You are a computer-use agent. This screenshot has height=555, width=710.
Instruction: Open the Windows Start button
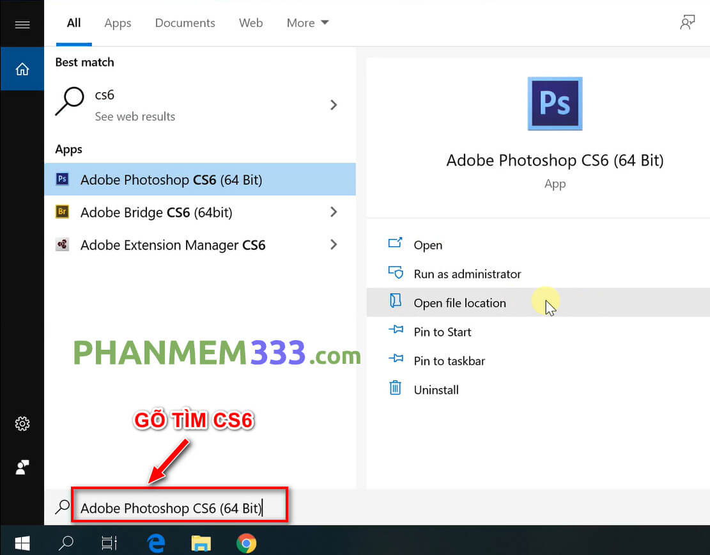[x=22, y=543]
